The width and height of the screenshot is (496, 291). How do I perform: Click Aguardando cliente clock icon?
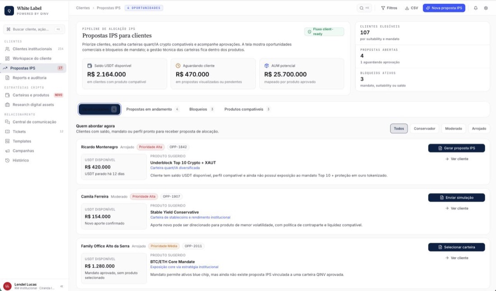pos(178,65)
